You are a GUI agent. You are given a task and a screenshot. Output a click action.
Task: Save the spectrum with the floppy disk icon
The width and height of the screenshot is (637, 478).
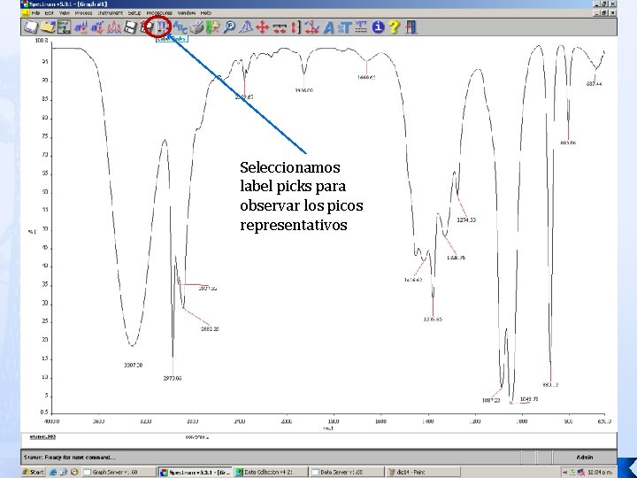(x=130, y=27)
